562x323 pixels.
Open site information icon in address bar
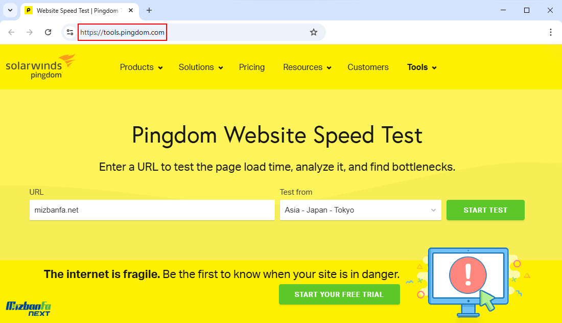click(x=70, y=32)
